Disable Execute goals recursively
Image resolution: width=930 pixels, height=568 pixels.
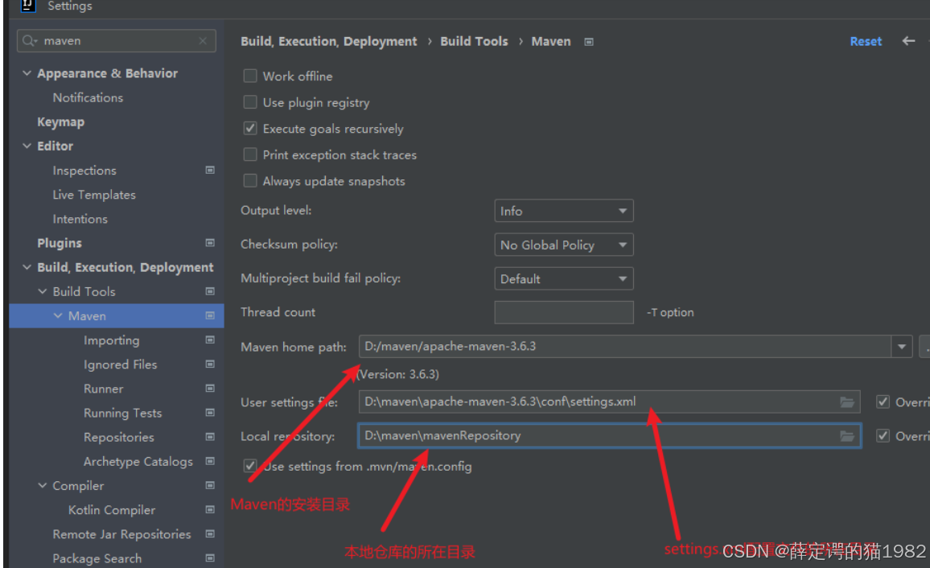pyautogui.click(x=250, y=128)
